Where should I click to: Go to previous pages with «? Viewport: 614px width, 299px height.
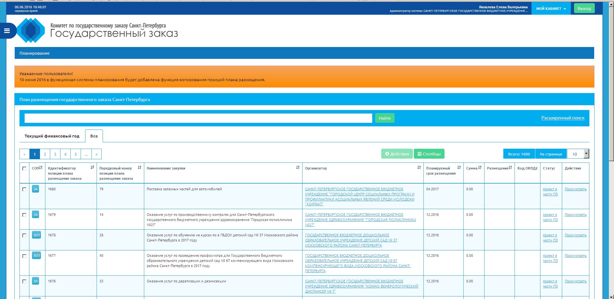click(25, 154)
